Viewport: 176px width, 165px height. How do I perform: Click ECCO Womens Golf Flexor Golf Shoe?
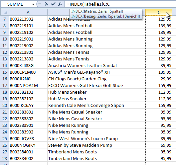[x=96, y=85]
